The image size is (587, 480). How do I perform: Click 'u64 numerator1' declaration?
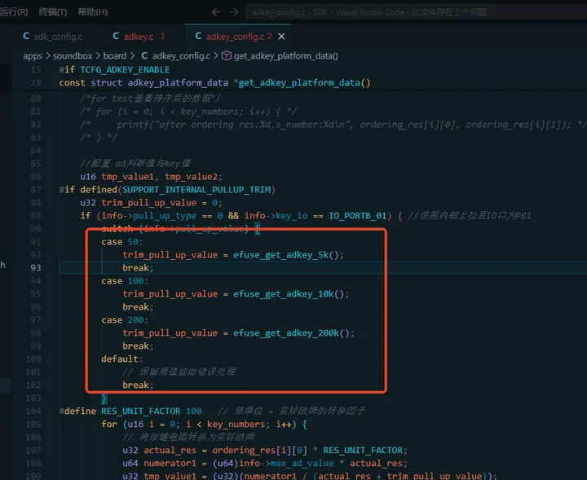159,464
